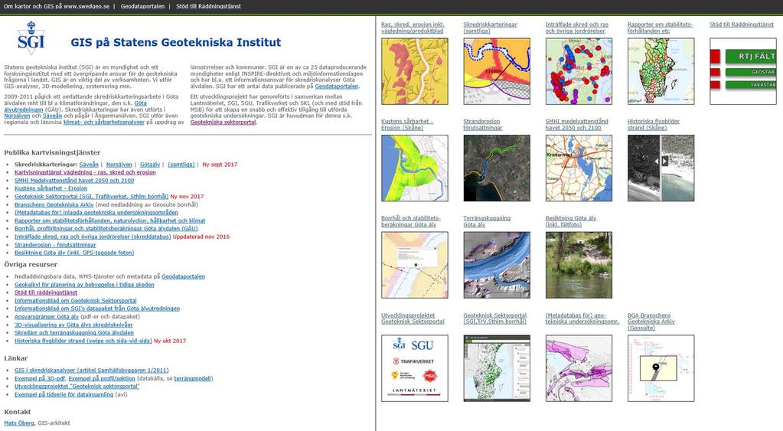Open Informationsblad om Geoteknisk Sektorsportal link
783x431 pixels.
point(76,301)
